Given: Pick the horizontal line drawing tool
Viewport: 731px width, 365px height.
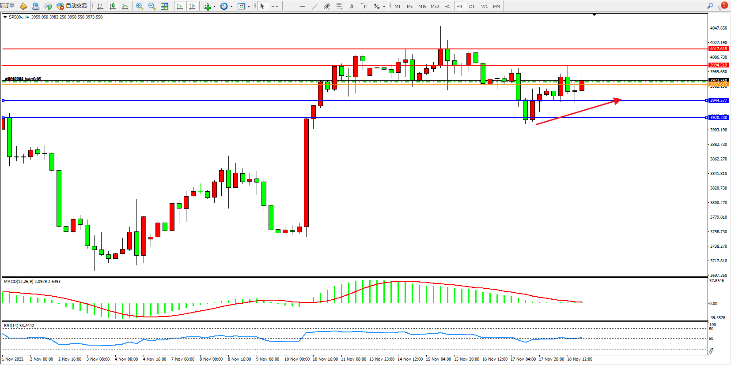Looking at the screenshot, I should (x=302, y=6).
